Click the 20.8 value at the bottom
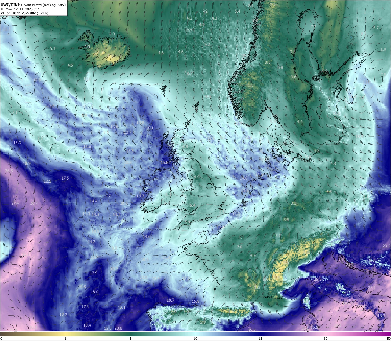Screen dimensions: 391x341 [x=118, y=328]
